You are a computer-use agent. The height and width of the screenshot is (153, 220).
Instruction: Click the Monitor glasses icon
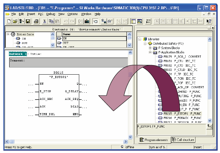(x=110, y=21)
